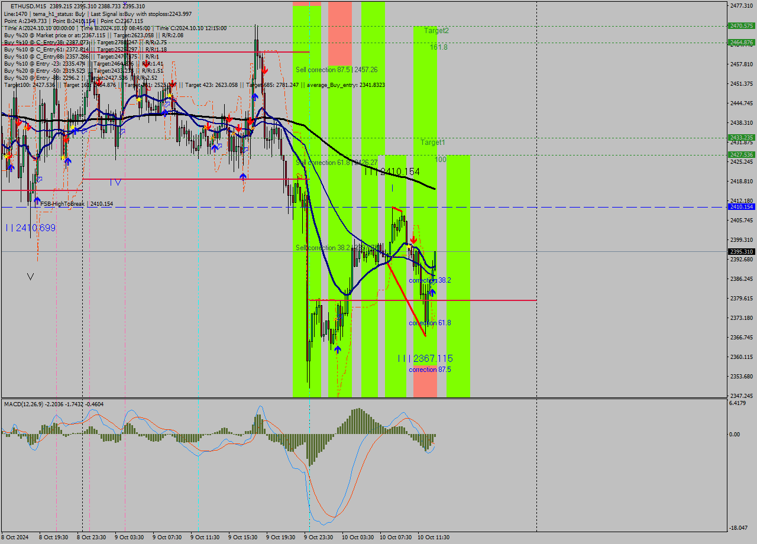Click the green 2427.536 price tag
Screen dimensions: 757x544
coord(742,154)
